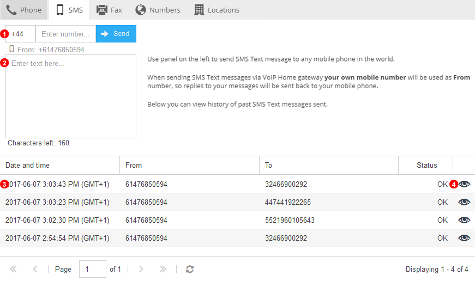View message sent to 447441922265

(464, 202)
